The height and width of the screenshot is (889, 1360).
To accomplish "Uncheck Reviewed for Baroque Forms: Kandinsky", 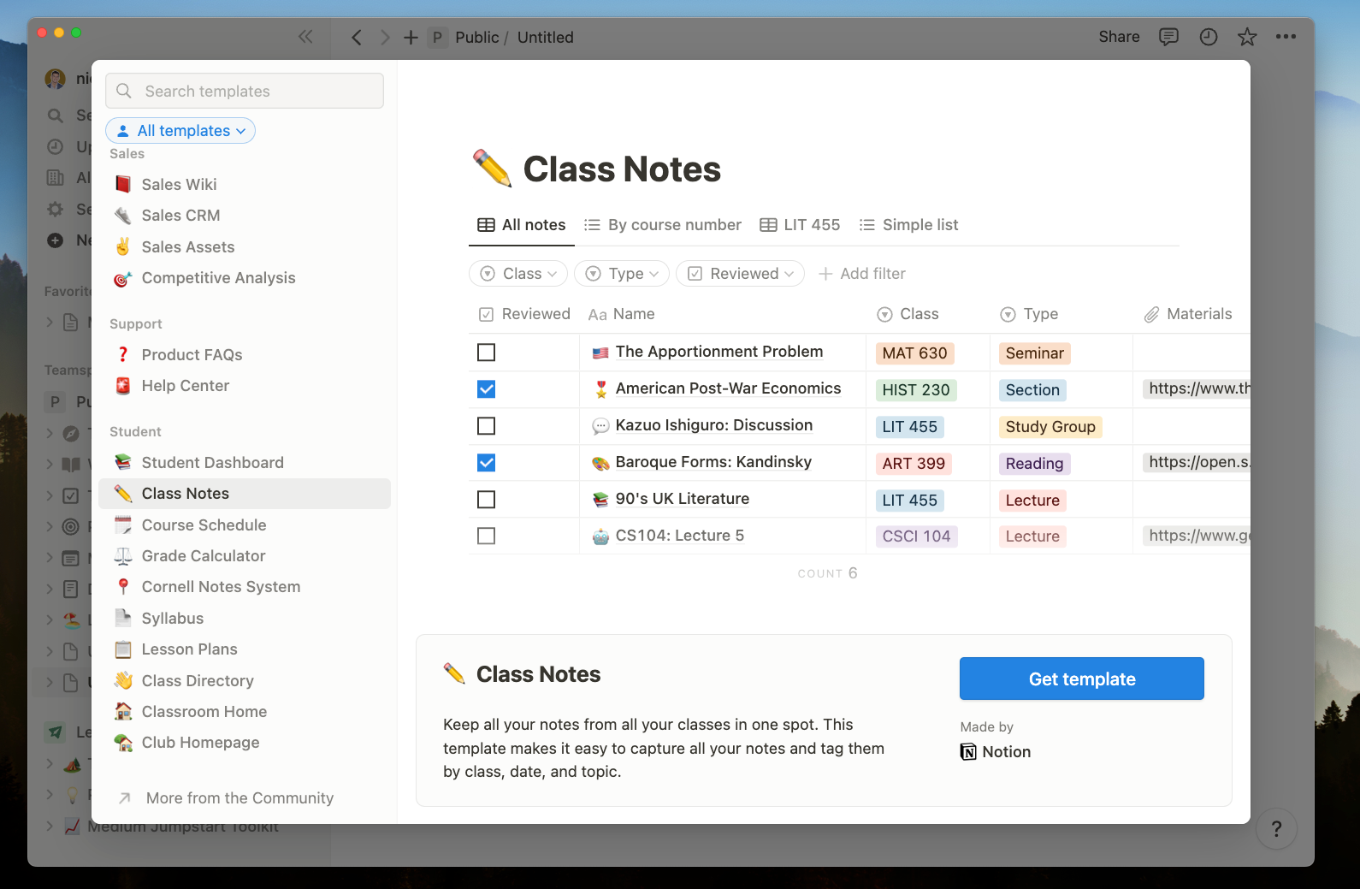I will pyautogui.click(x=486, y=463).
